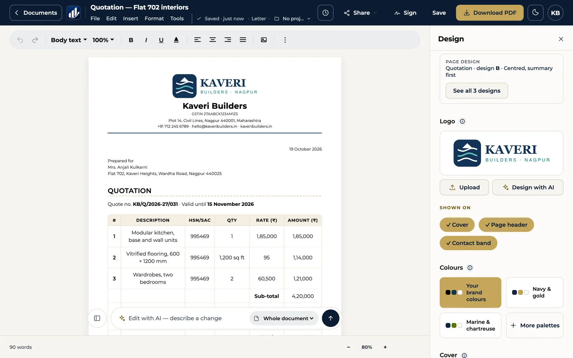
Task: Open the Insert menu
Action: coord(131,19)
